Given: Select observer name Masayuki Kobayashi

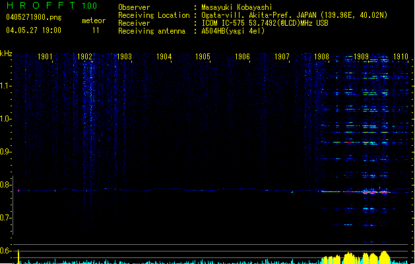Looking at the screenshot, I should pyautogui.click(x=237, y=7).
